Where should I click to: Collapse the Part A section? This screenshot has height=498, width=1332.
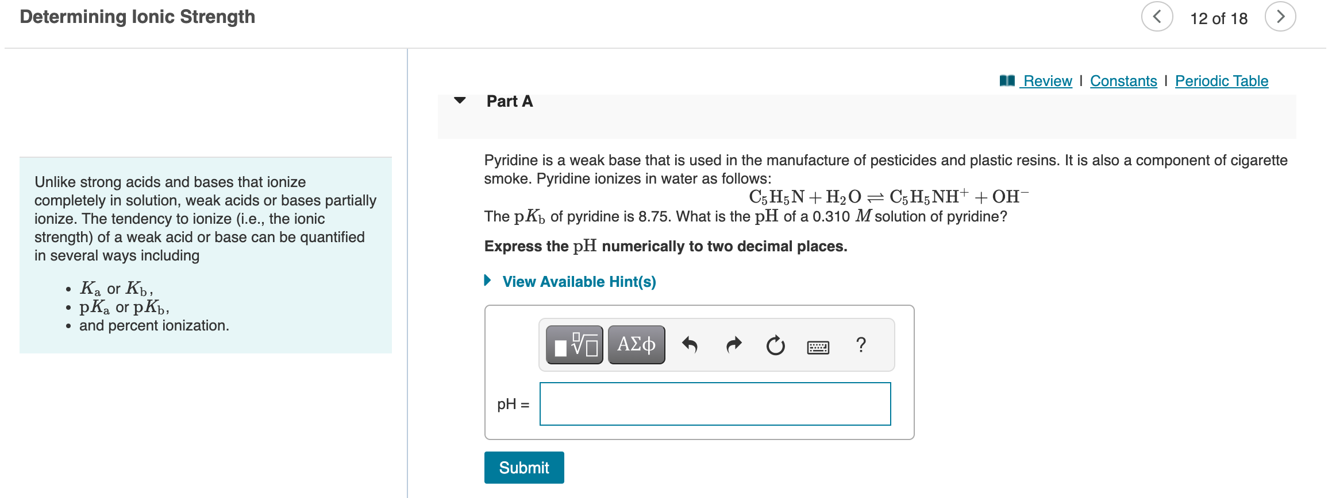click(459, 100)
